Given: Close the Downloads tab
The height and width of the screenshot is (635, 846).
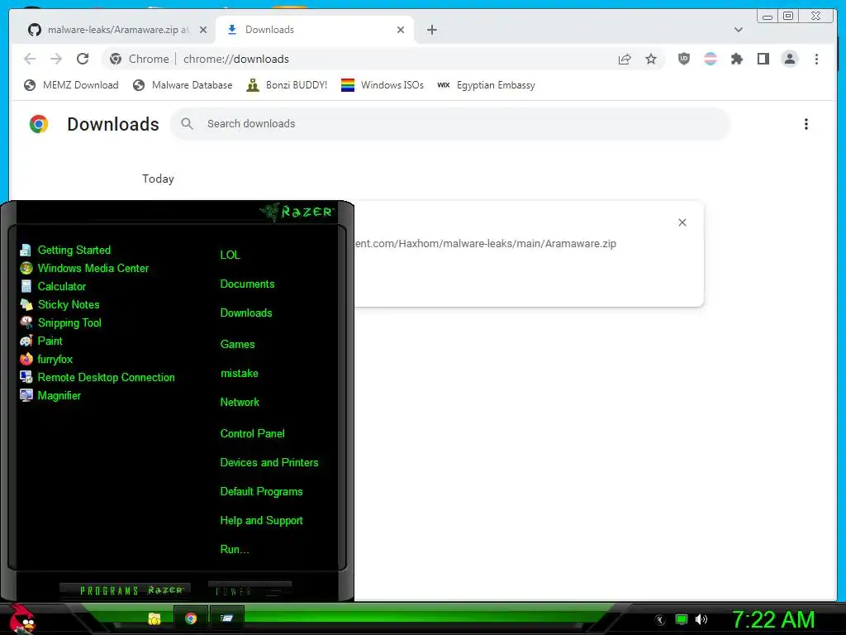Looking at the screenshot, I should 401,30.
